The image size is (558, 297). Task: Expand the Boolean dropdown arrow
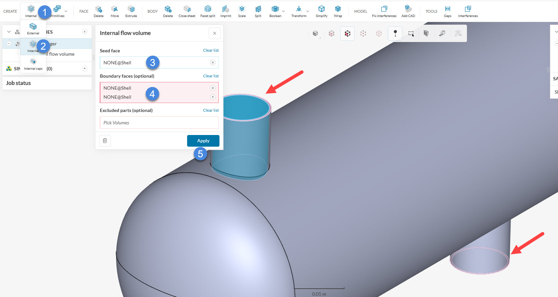(284, 11)
